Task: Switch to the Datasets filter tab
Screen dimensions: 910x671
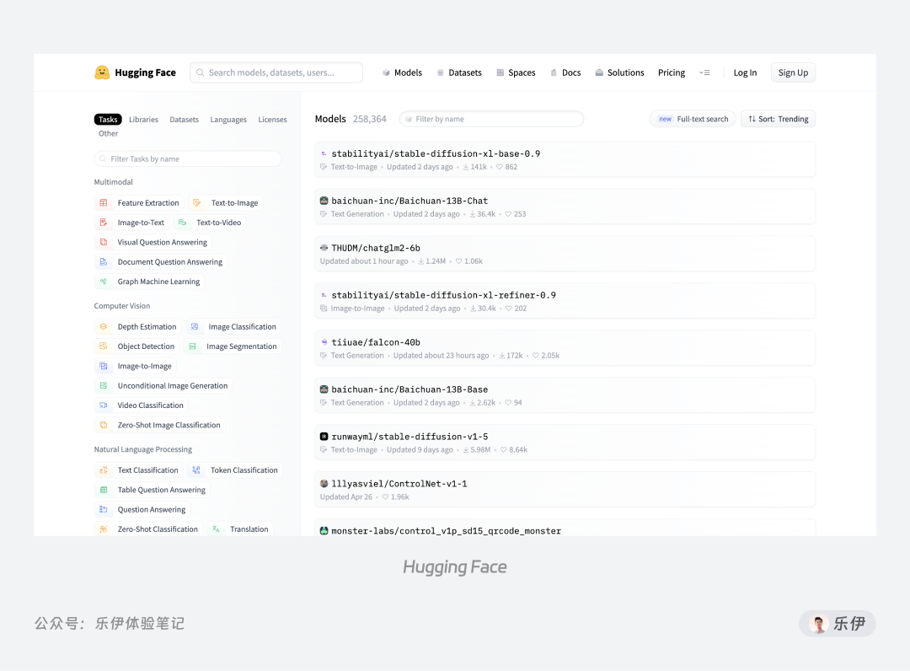Action: [x=184, y=120]
